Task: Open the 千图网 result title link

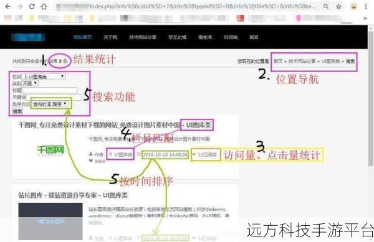Action: (115, 125)
